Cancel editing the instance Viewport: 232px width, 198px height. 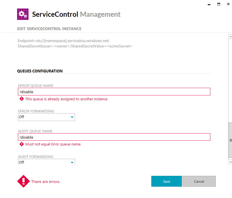pyautogui.click(x=199, y=181)
